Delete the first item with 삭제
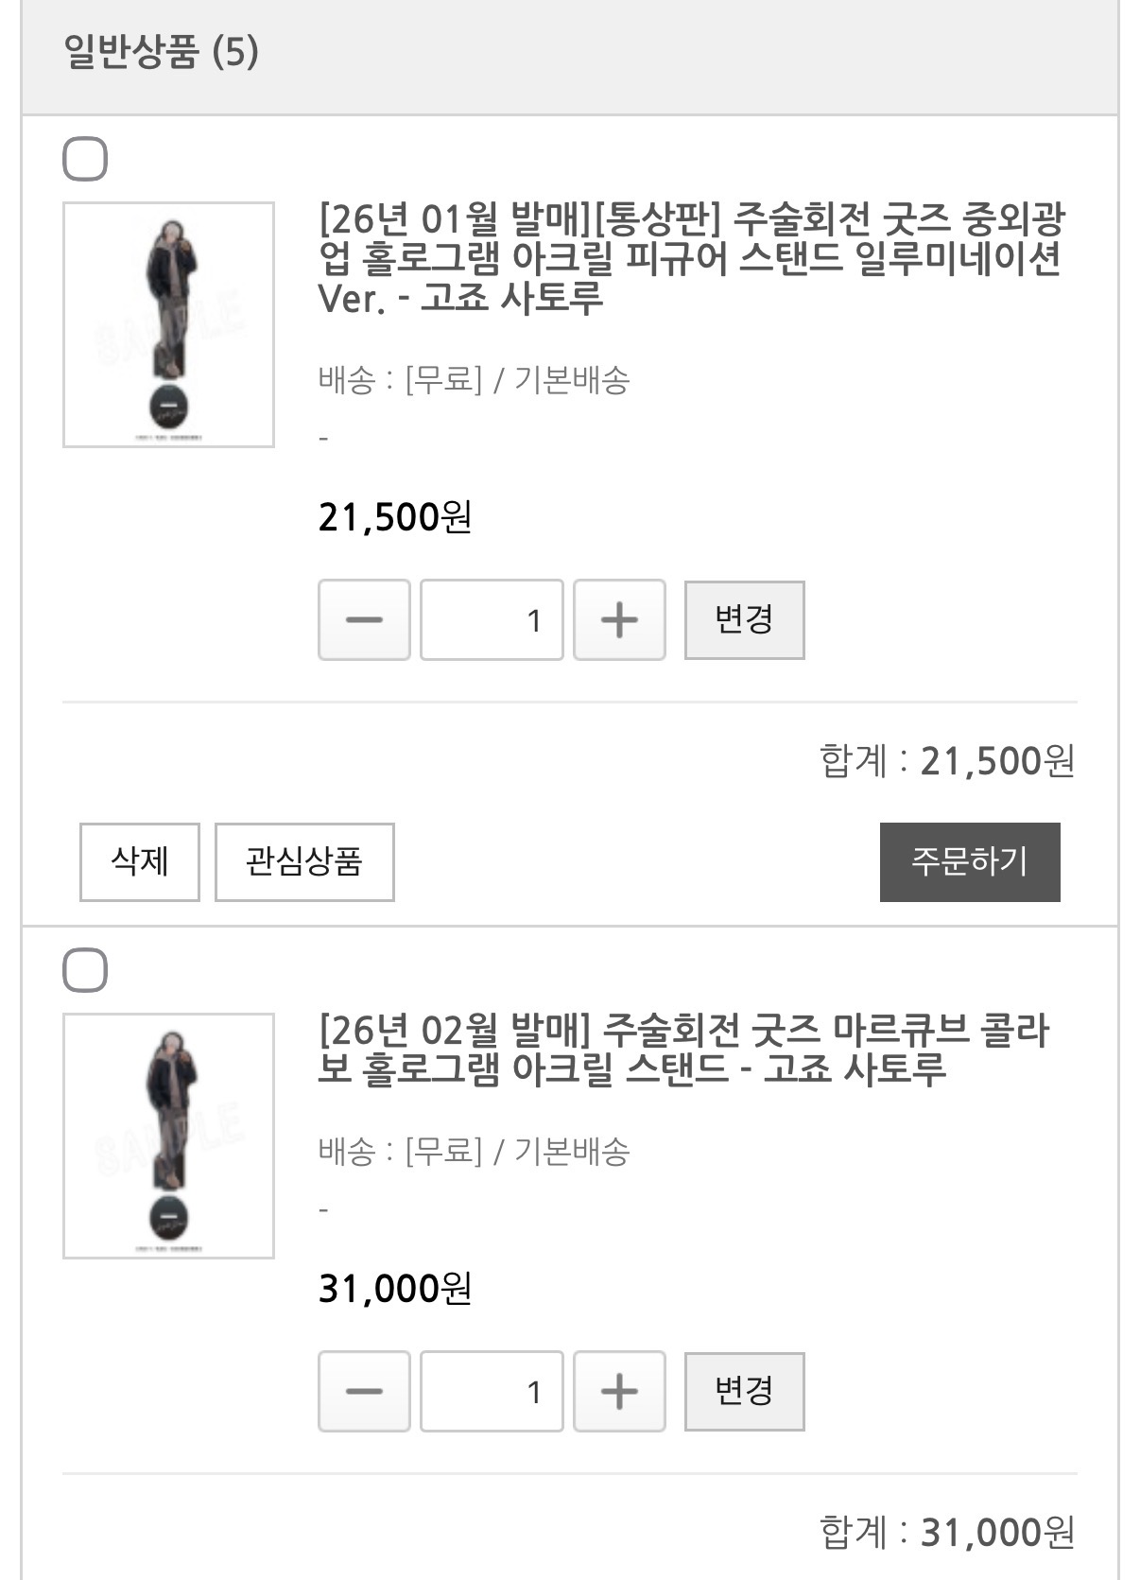This screenshot has width=1140, height=1580. point(140,861)
